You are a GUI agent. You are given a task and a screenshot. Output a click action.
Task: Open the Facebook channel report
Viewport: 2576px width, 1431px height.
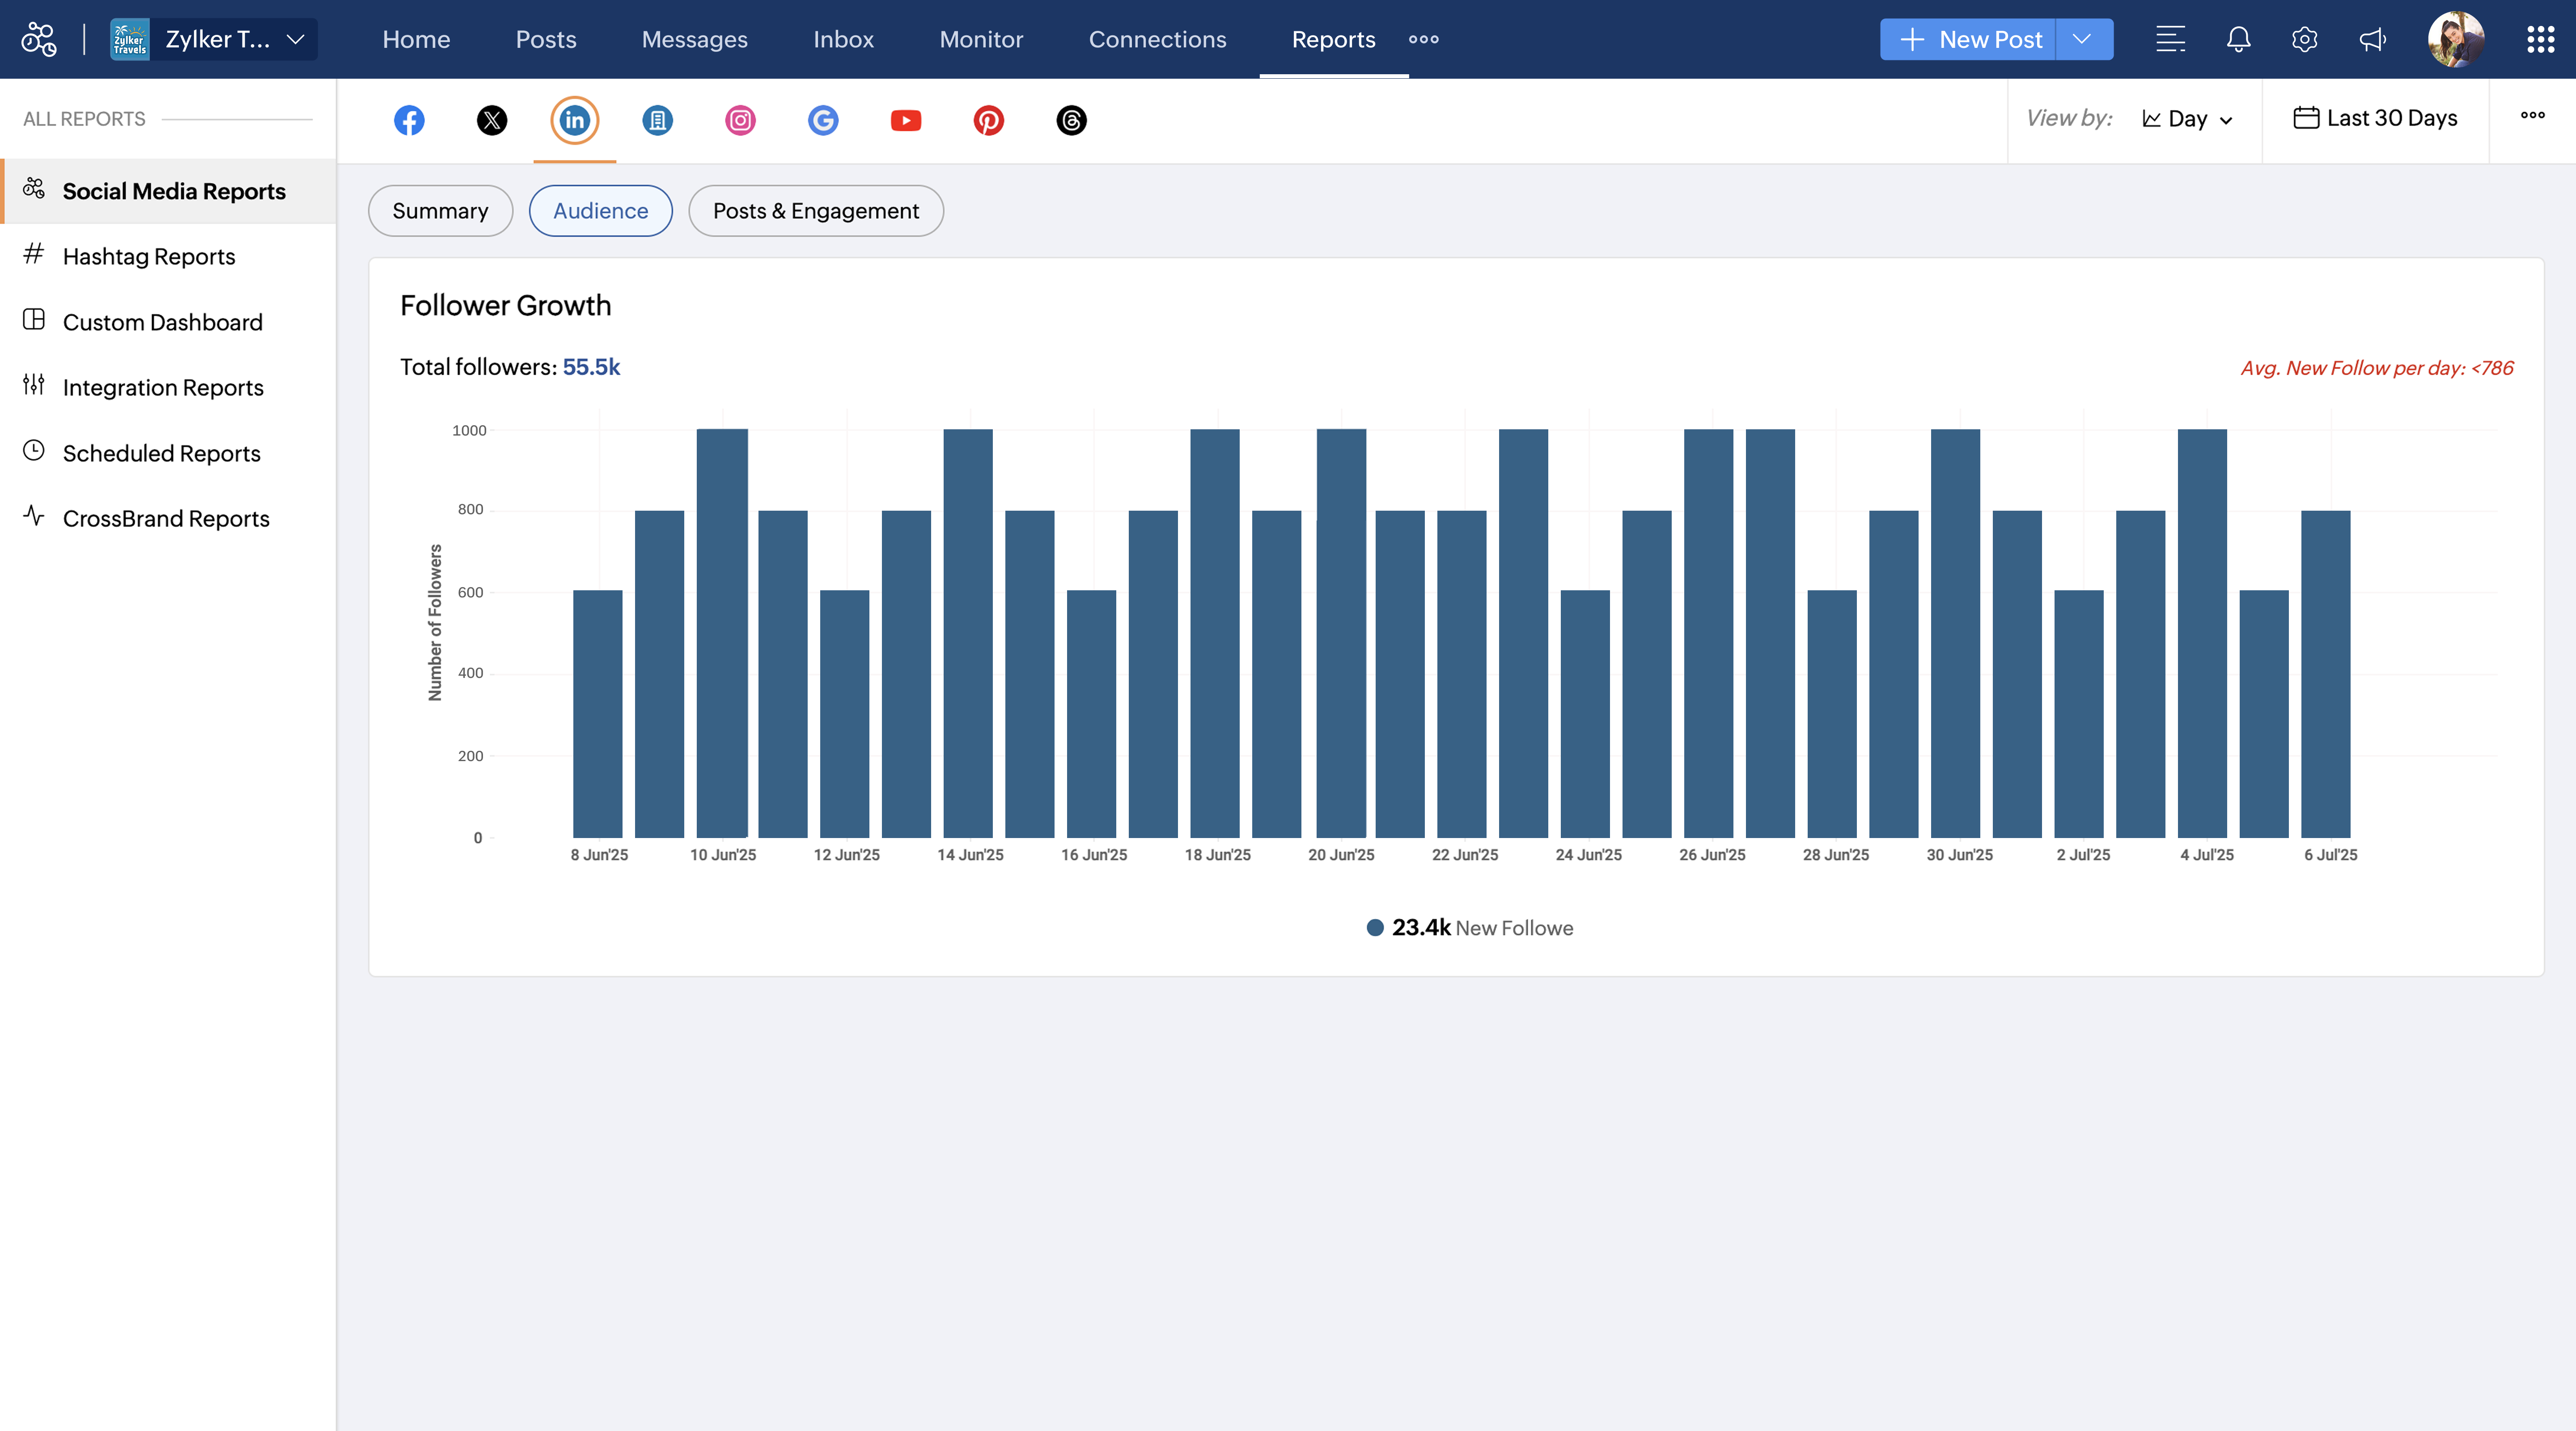409,120
